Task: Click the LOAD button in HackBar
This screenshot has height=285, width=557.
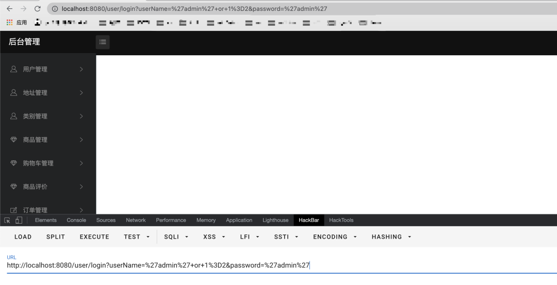Action: pos(23,237)
